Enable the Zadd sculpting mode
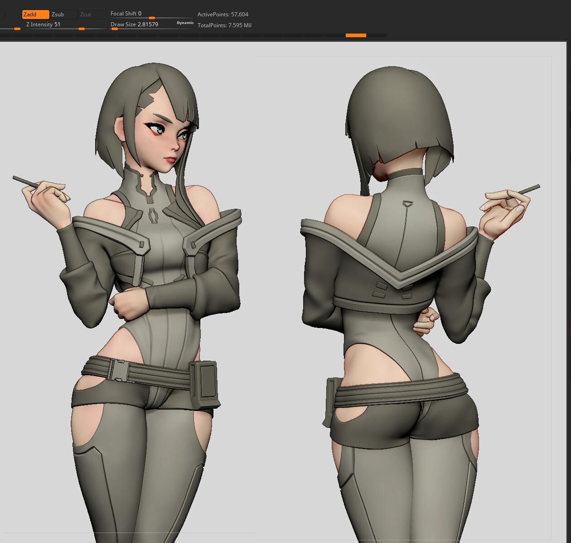This screenshot has width=571, height=543. click(35, 15)
